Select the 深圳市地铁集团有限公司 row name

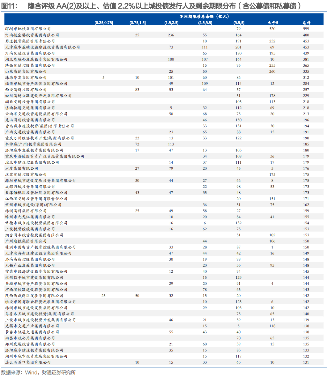[28, 29]
